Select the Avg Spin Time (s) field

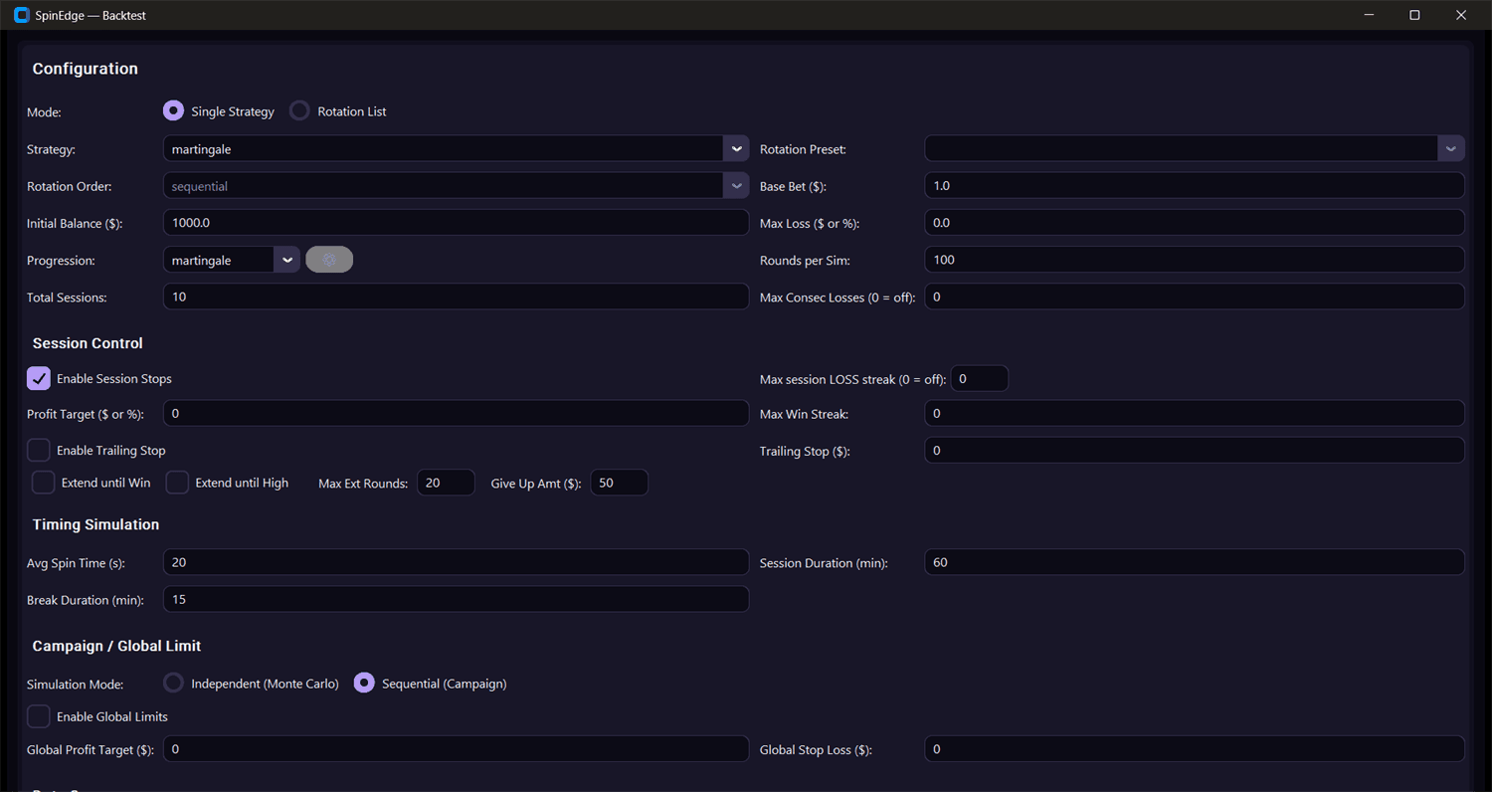tap(456, 562)
